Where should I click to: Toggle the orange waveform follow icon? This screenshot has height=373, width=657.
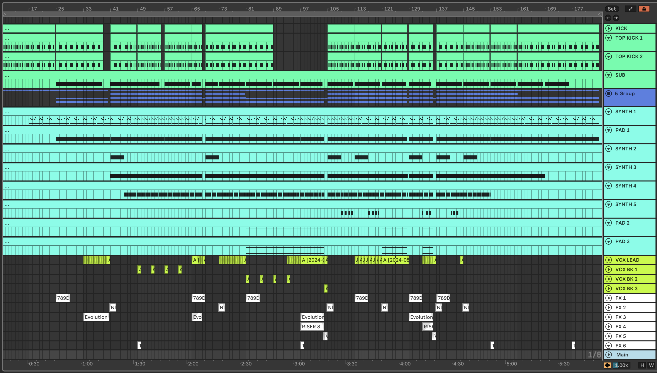(607, 365)
